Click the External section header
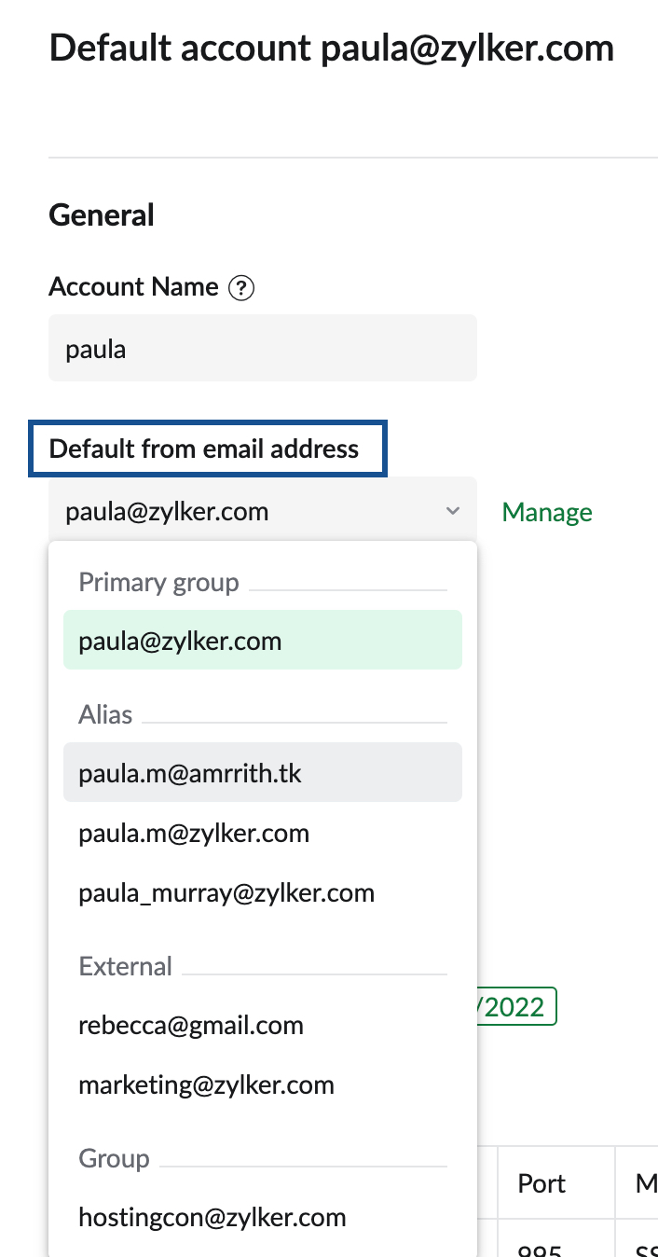The image size is (658, 1257). point(126,967)
